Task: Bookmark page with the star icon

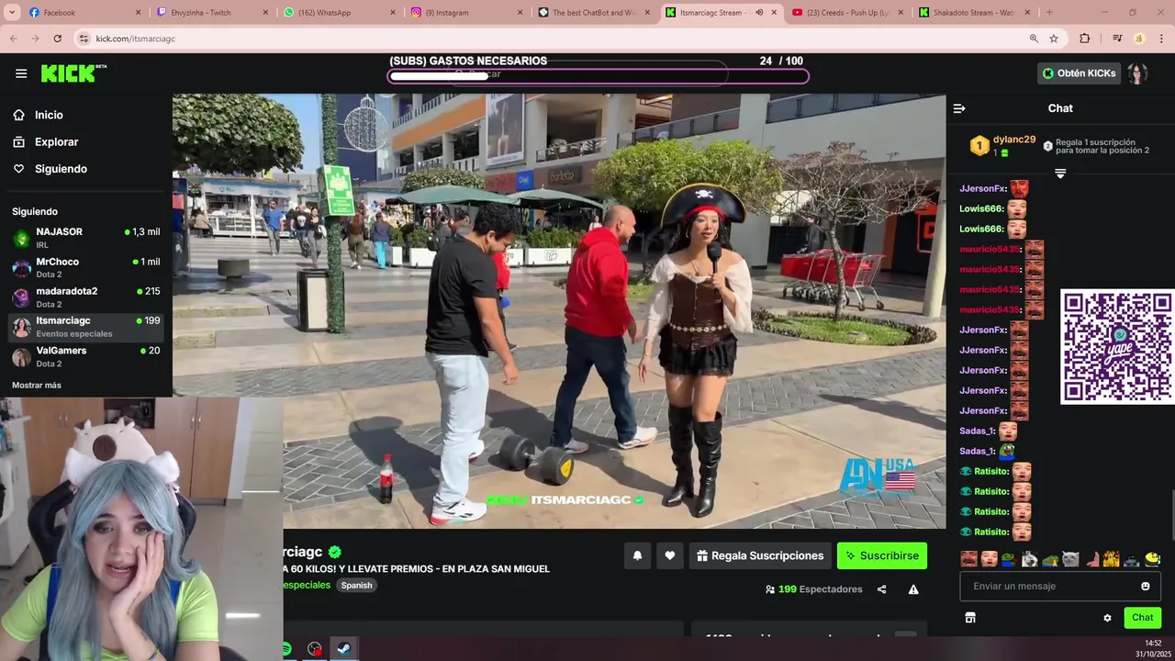Action: 1054,39
